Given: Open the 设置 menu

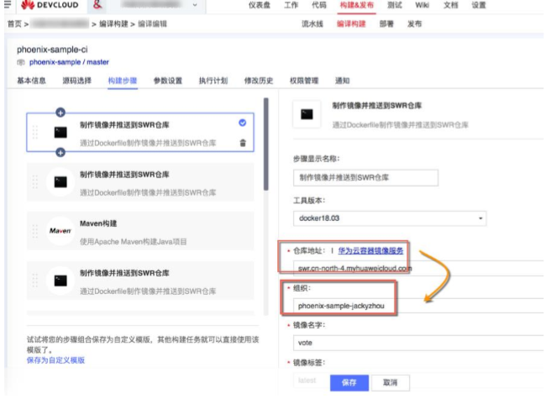Looking at the screenshot, I should coord(479,5).
